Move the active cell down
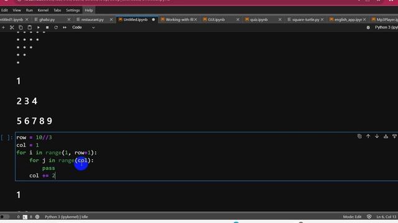Screen dimensions: 398x223 377,136
